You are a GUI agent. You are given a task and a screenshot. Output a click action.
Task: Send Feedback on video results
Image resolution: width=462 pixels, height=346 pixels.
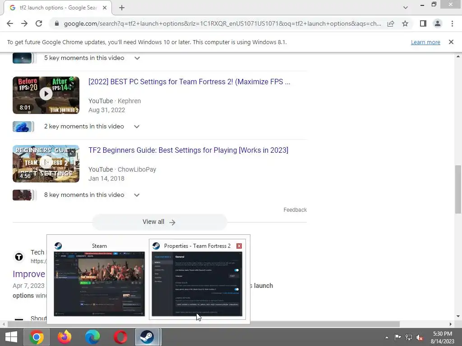click(295, 210)
